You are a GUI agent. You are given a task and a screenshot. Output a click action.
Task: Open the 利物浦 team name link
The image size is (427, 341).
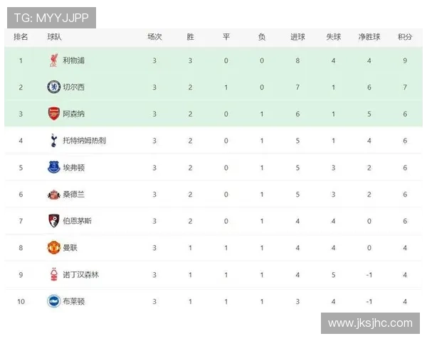pos(73,60)
